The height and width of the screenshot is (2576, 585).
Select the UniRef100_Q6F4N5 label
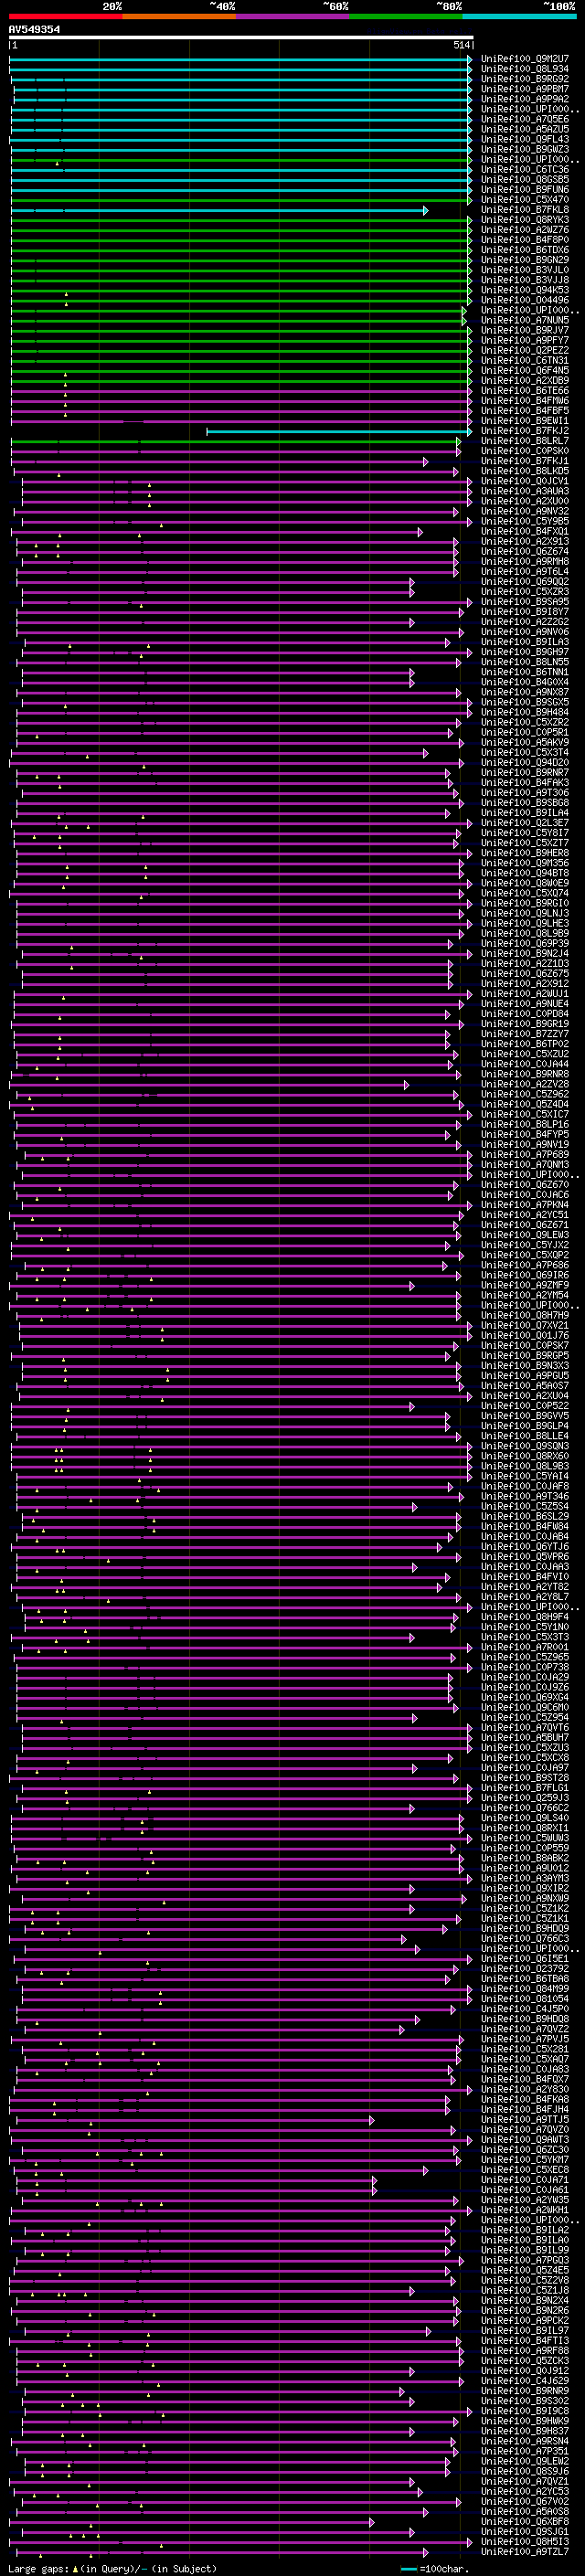coord(524,371)
